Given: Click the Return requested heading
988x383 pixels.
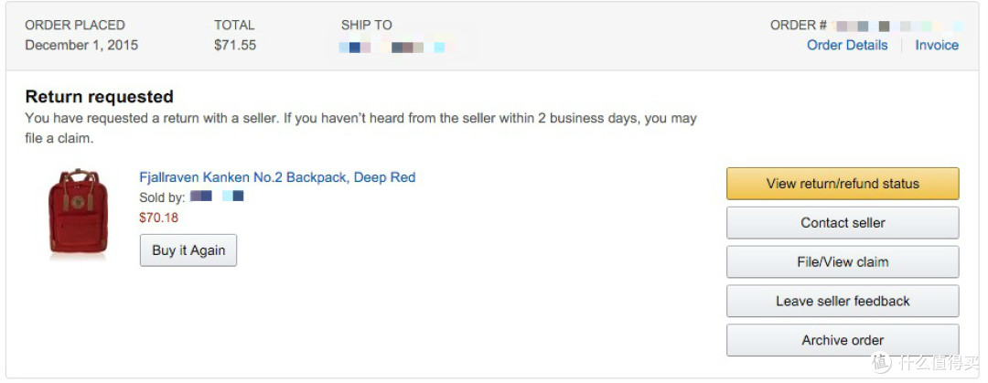Looking at the screenshot, I should pyautogui.click(x=99, y=96).
